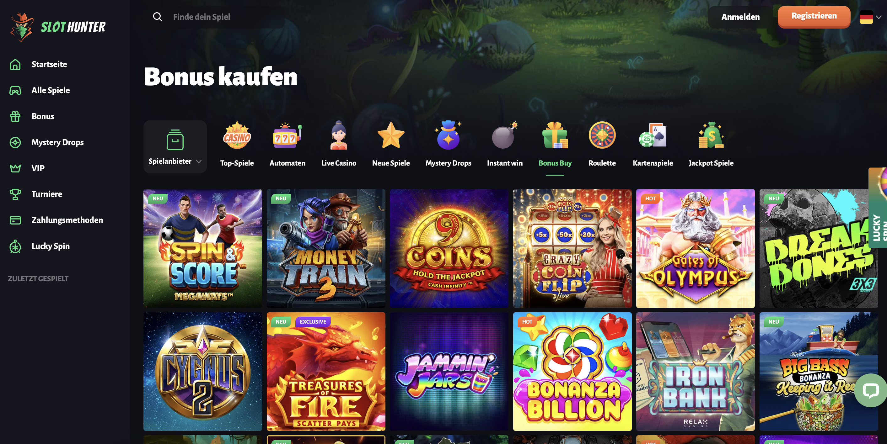This screenshot has width=887, height=444.
Task: Click the Anmelden login button
Action: coord(740,17)
